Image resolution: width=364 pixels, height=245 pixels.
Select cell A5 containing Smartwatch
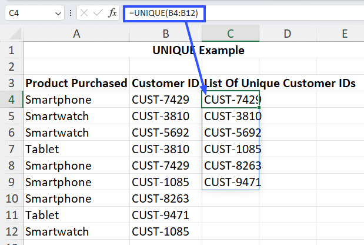tap(76, 116)
